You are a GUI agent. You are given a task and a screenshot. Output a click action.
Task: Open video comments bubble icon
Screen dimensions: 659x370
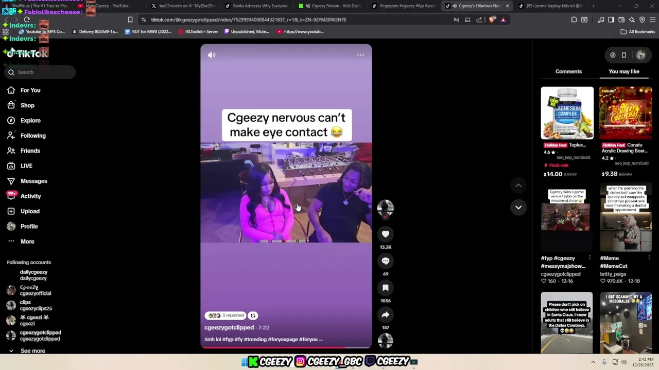coord(385,261)
